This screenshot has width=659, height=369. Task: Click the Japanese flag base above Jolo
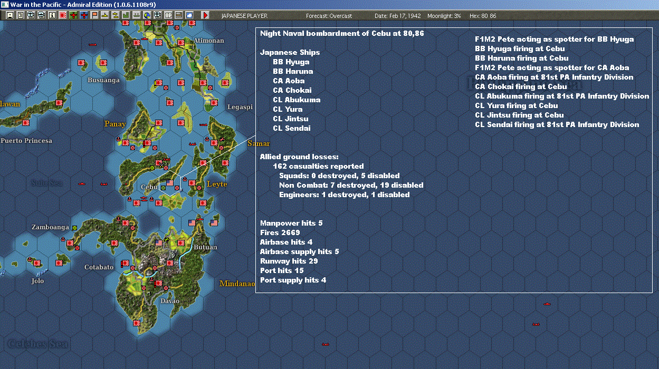(x=37, y=262)
